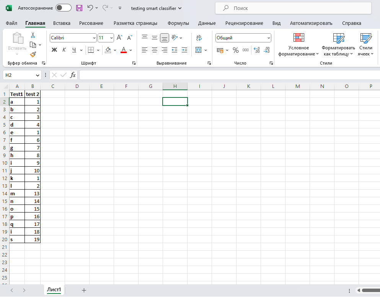Screen dimensions: 380x297
Task: Increase decimal places
Action: pyautogui.click(x=257, y=50)
